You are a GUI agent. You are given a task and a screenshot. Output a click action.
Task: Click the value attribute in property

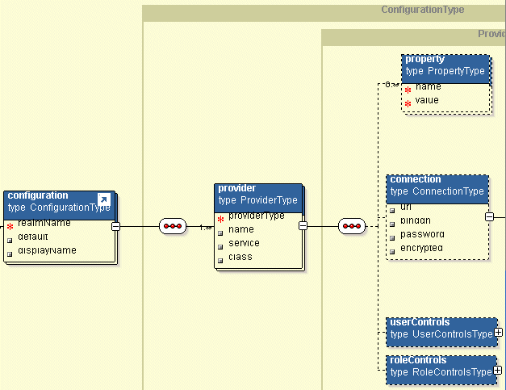(427, 100)
